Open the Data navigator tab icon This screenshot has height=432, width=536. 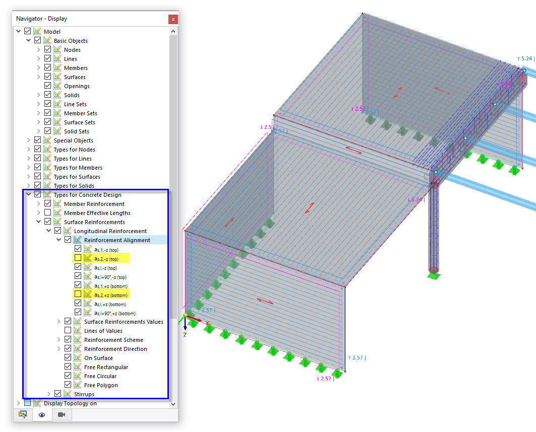pos(23,414)
